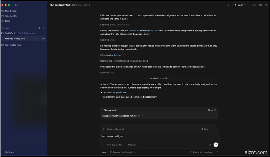The image size is (270, 157).
Task: Click the add new project folder icon
Action: [x=39, y=28]
